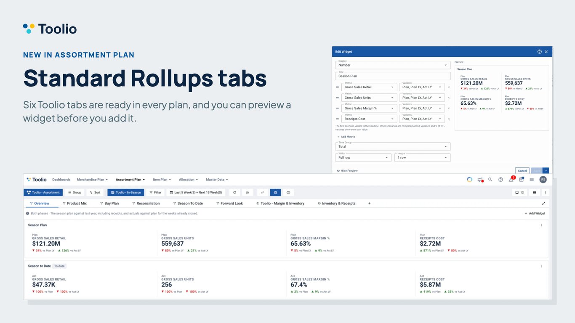575x323 pixels.
Task: Click the refresh icon in the toolbar
Action: 234,192
